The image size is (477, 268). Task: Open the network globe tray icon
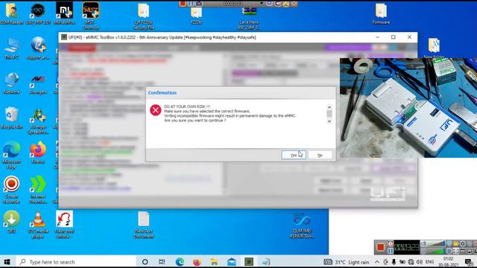pyautogui.click(x=411, y=262)
